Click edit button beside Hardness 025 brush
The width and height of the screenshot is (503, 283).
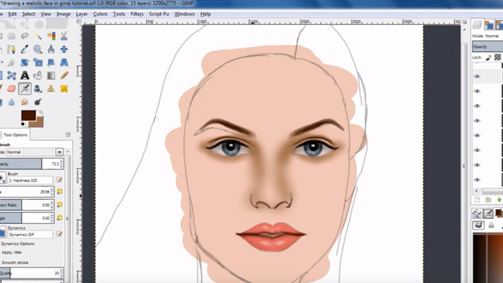[x=59, y=179]
